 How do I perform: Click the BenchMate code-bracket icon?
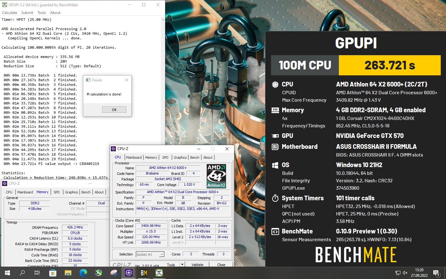click(x=275, y=232)
